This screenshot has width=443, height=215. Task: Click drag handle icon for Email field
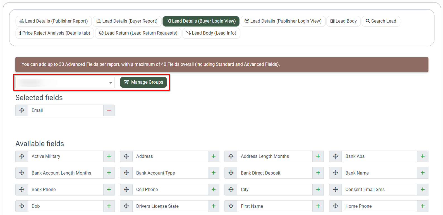coord(22,110)
